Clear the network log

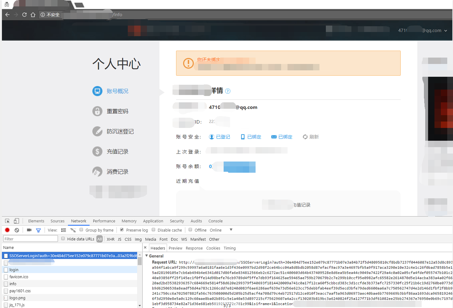17,230
